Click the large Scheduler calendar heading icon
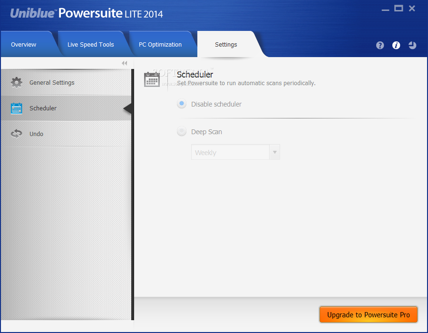The height and width of the screenshot is (333, 428). 152,79
